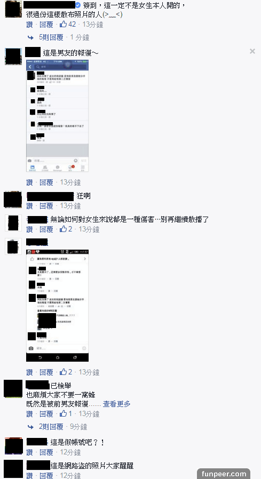The height and width of the screenshot is (479, 261).
Task: Click the verified badge next to the first commenter
Action: (78, 5)
